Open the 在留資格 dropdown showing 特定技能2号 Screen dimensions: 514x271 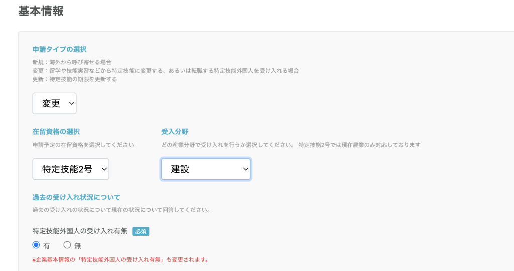[x=71, y=169]
